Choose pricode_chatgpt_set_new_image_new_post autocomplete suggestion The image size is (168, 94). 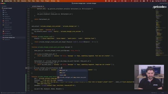(72, 77)
